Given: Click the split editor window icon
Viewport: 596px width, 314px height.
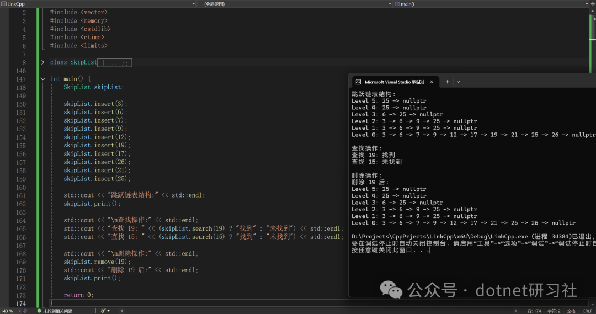Looking at the screenshot, I should pos(593,4).
